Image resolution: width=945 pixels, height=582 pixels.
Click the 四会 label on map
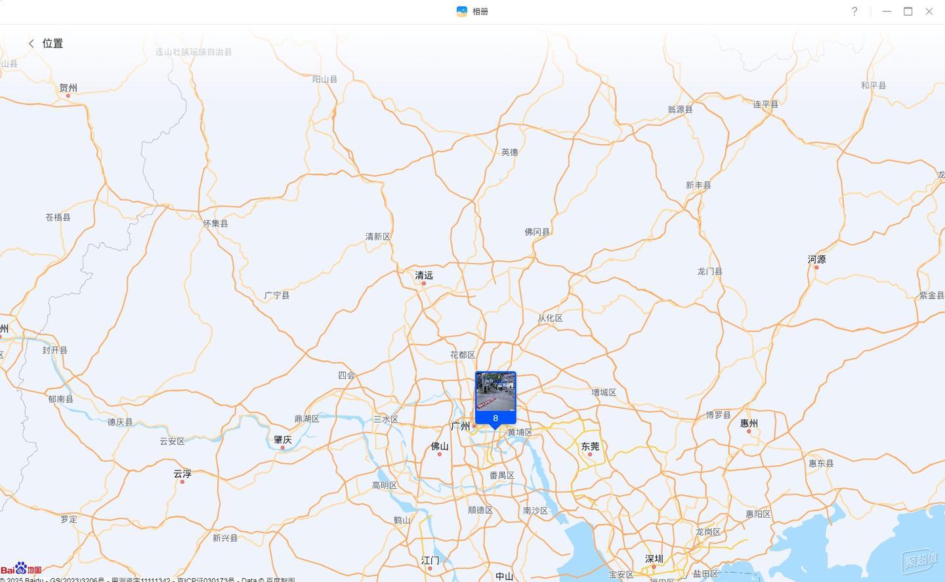[346, 375]
